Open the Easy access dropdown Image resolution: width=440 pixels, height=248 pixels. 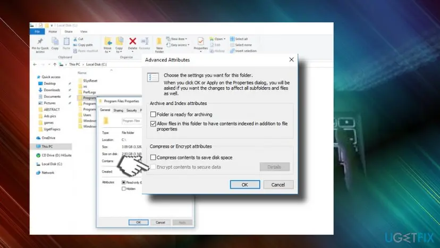click(x=177, y=45)
